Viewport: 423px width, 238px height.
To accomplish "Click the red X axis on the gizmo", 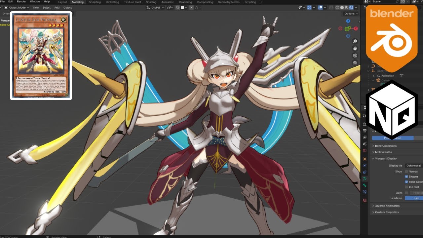I will (x=356, y=29).
